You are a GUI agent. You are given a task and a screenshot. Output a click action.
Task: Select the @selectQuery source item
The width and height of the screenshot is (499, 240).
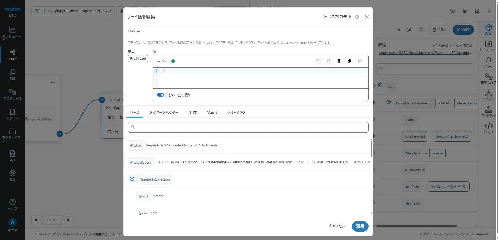[141, 162]
